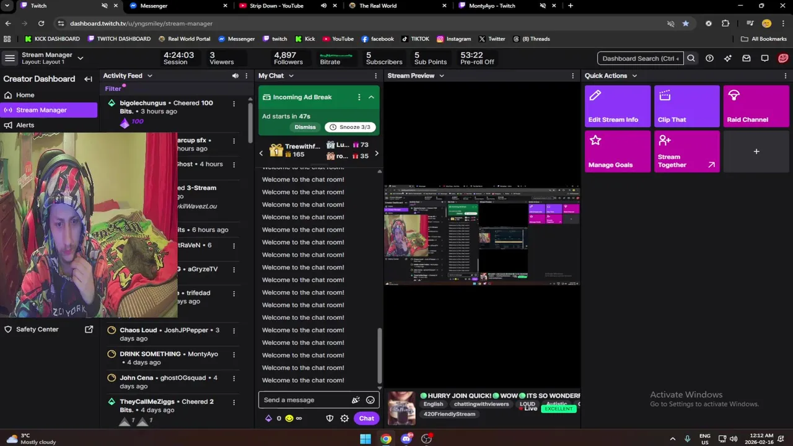Screen dimensions: 793x446
Task: Open chat settings gear
Action: pos(344,418)
